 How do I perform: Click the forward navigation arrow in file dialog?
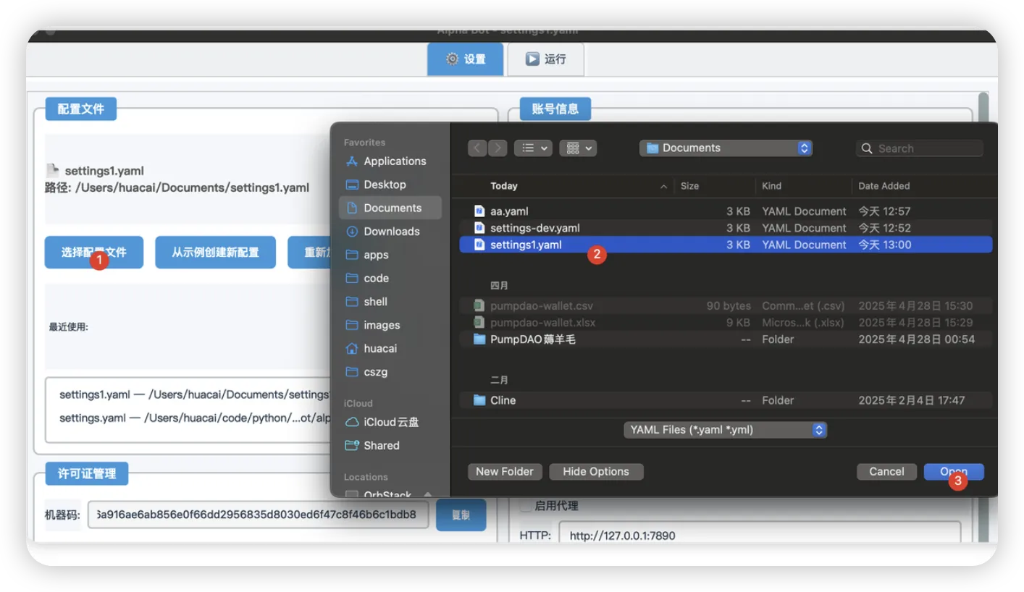pyautogui.click(x=498, y=148)
